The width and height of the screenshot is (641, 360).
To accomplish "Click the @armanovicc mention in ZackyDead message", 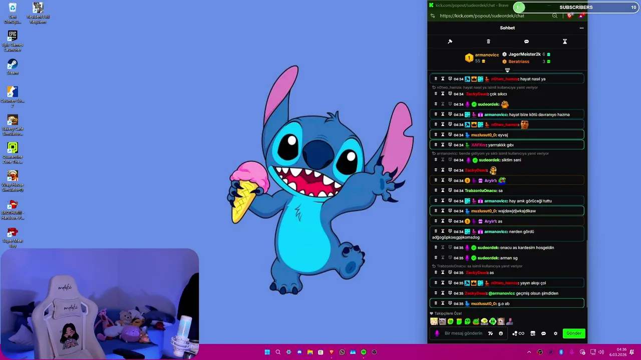I will [501, 293].
